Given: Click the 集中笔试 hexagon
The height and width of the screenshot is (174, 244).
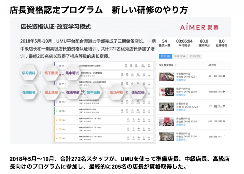Looking at the screenshot, I should tap(72, 73).
